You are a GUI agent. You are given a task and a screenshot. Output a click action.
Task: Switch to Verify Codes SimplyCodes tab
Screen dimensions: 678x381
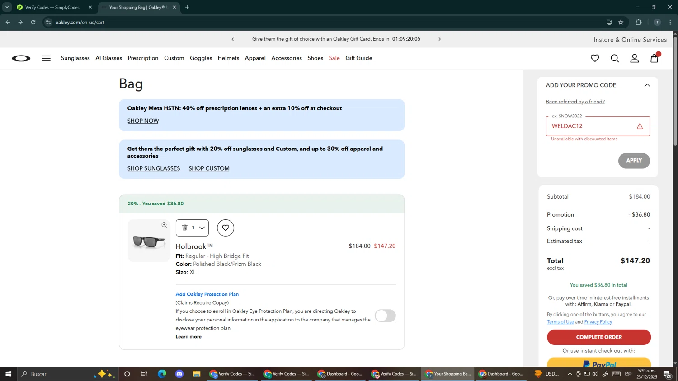point(54,7)
